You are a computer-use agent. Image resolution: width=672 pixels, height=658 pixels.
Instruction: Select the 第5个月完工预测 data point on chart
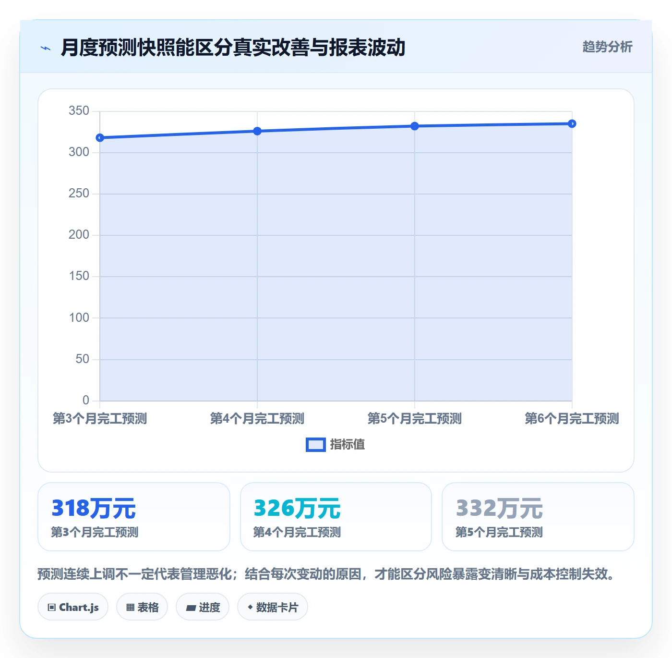tap(415, 126)
